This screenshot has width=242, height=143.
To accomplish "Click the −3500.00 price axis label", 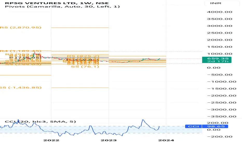I will point(222,116).
